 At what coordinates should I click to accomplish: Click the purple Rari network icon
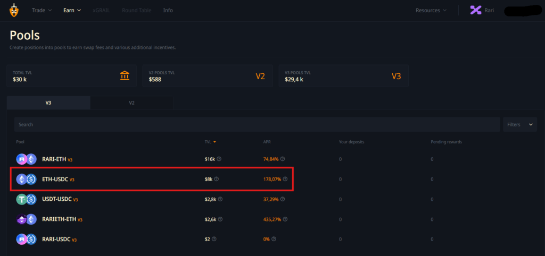[476, 10]
